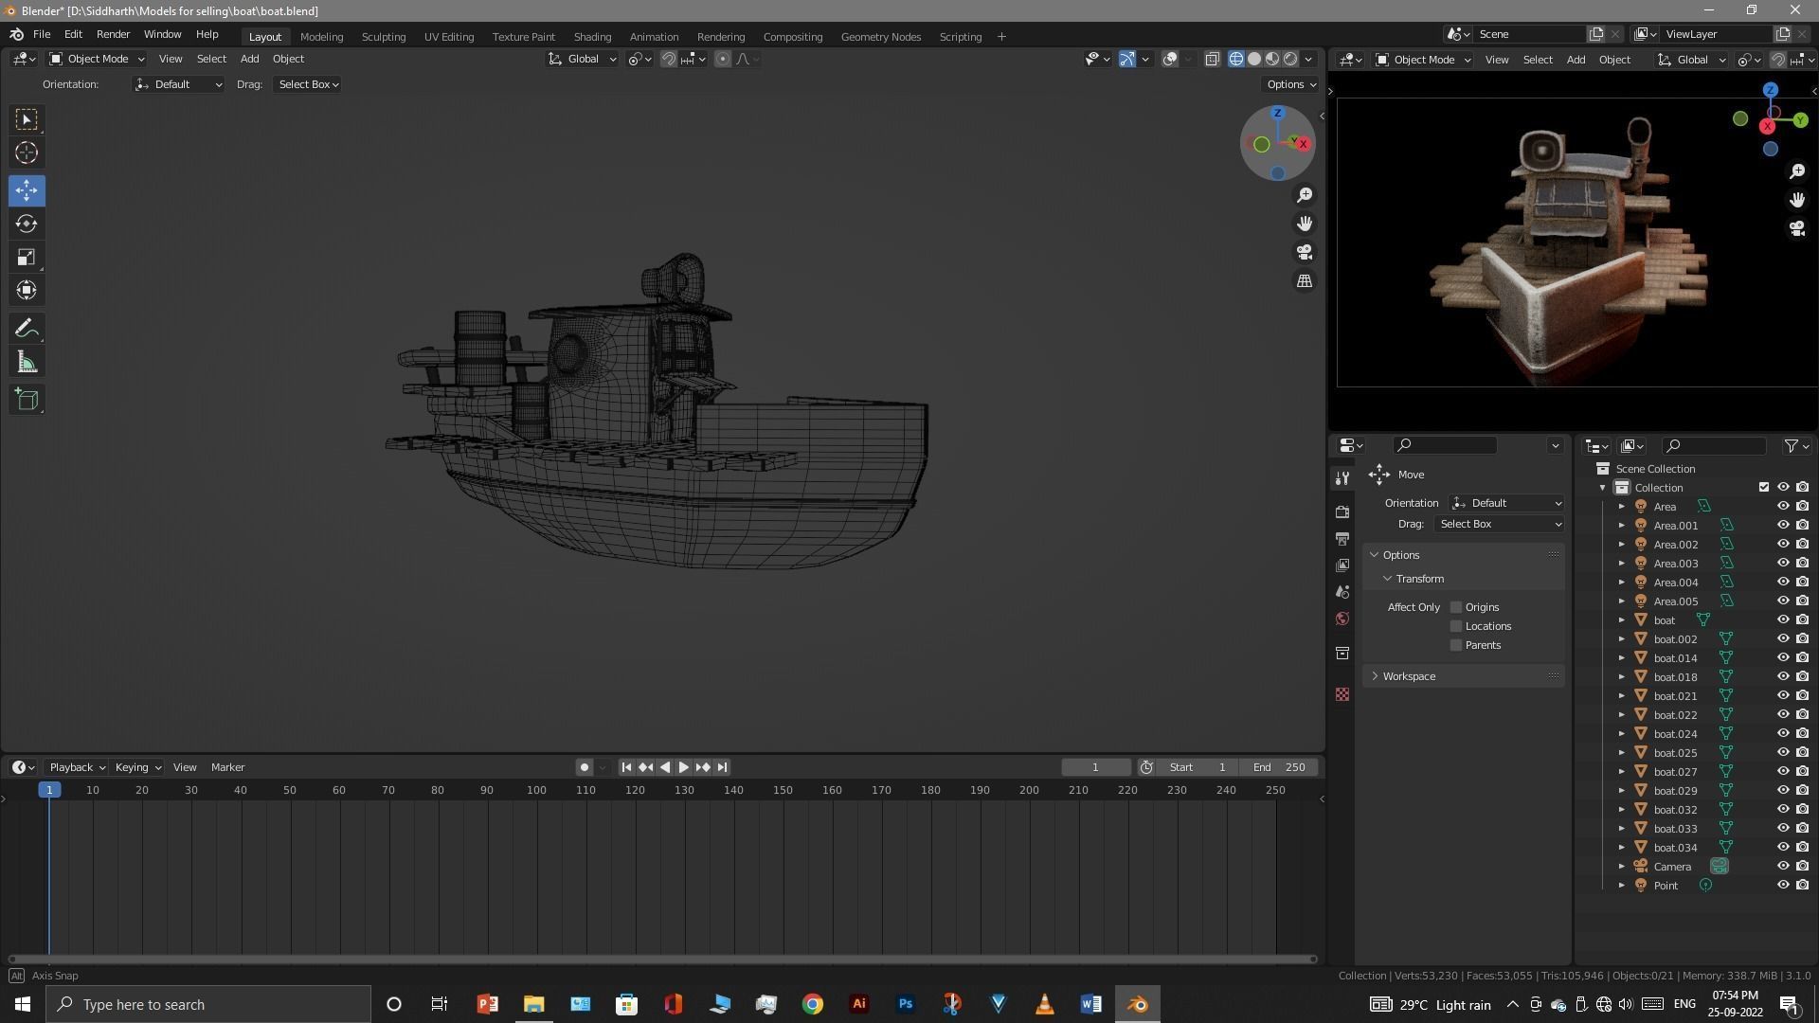Uncheck Collection exclude checkbox

click(1763, 487)
